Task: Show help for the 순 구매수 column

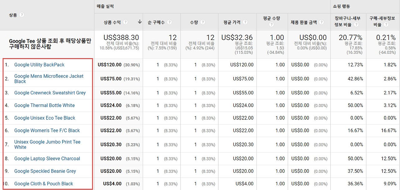Action: [169, 22]
